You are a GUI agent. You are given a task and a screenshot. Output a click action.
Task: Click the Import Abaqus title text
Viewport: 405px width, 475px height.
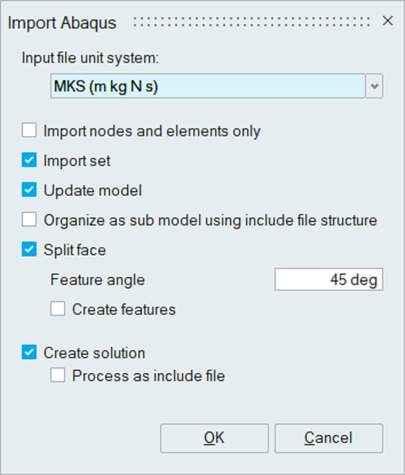(x=62, y=23)
